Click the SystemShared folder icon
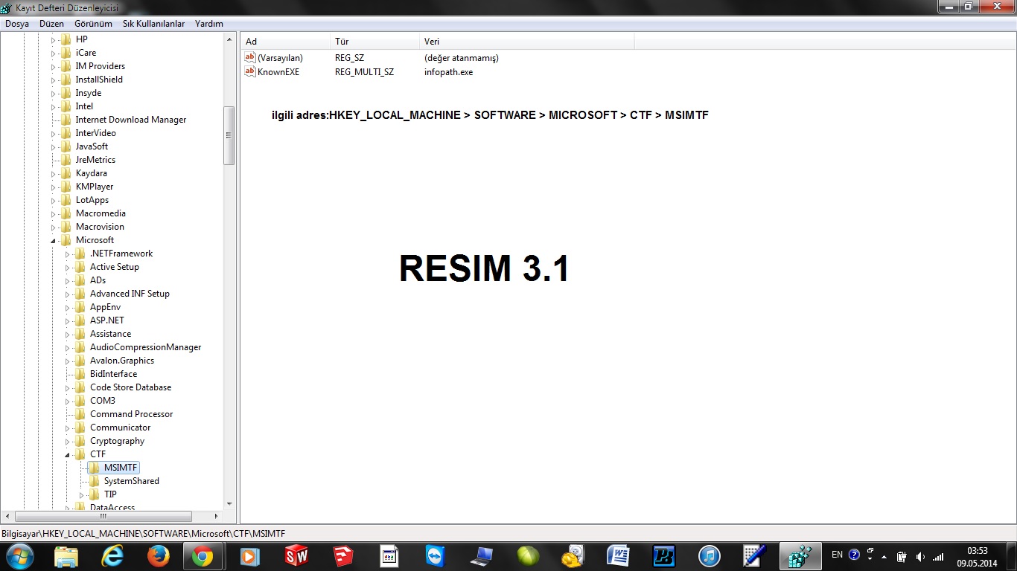 95,481
